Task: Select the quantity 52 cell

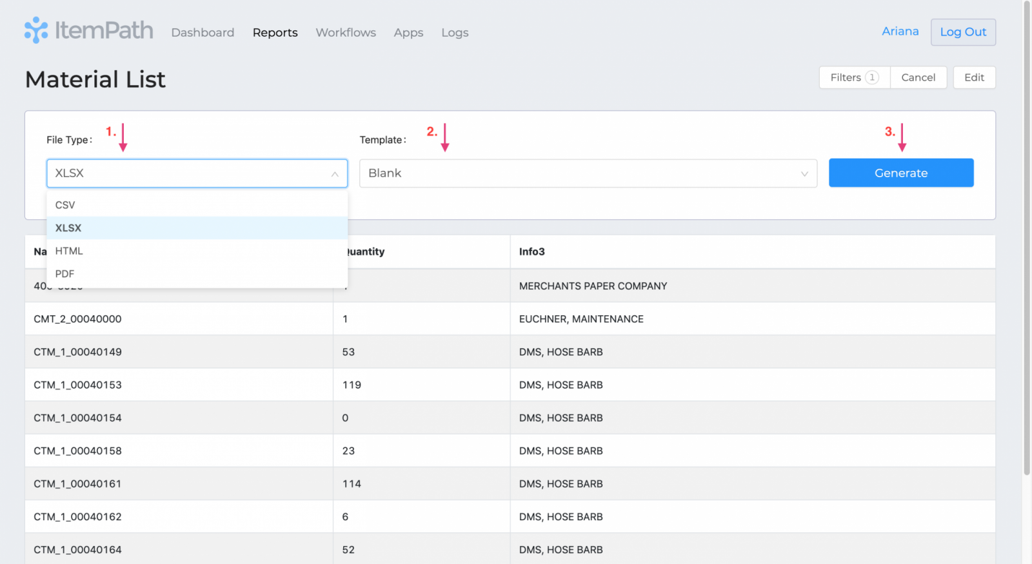Action: coord(422,549)
